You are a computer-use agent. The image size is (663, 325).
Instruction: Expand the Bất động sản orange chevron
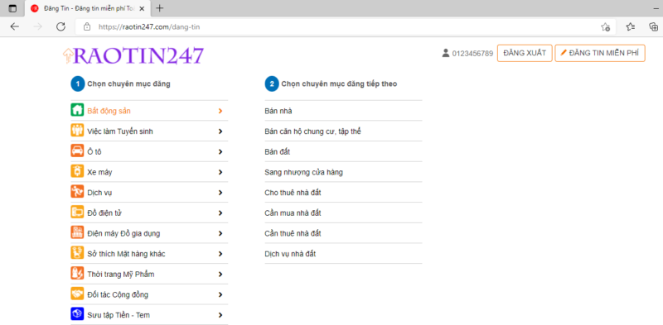(220, 111)
